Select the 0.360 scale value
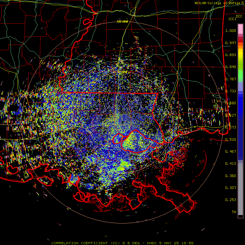 (x=231, y=176)
